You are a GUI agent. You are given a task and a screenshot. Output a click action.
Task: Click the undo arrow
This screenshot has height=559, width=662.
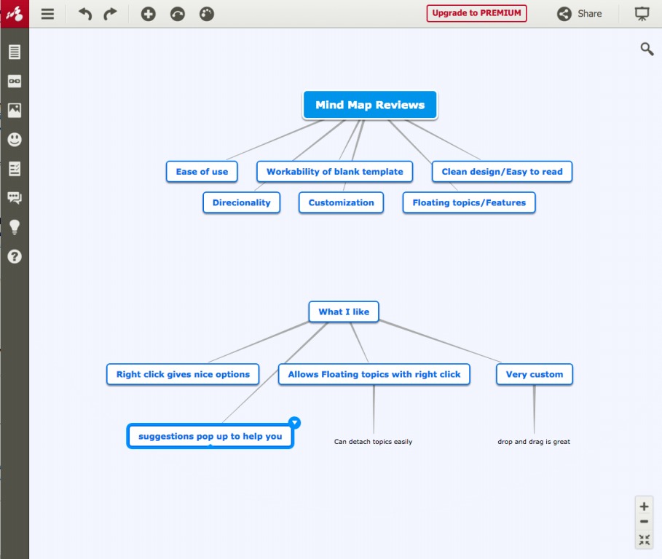85,14
